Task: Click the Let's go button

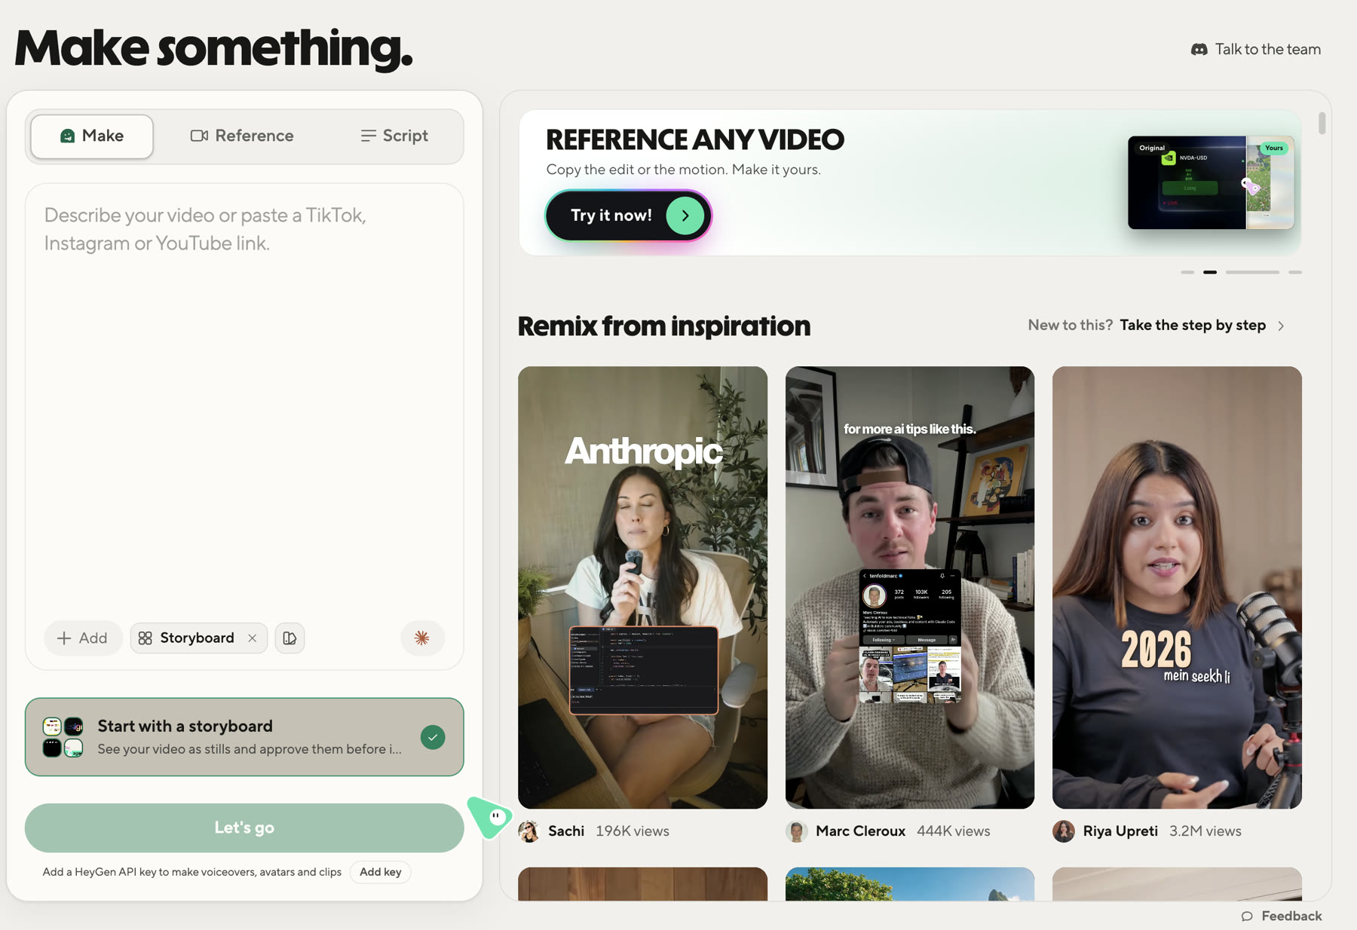Action: click(x=244, y=828)
